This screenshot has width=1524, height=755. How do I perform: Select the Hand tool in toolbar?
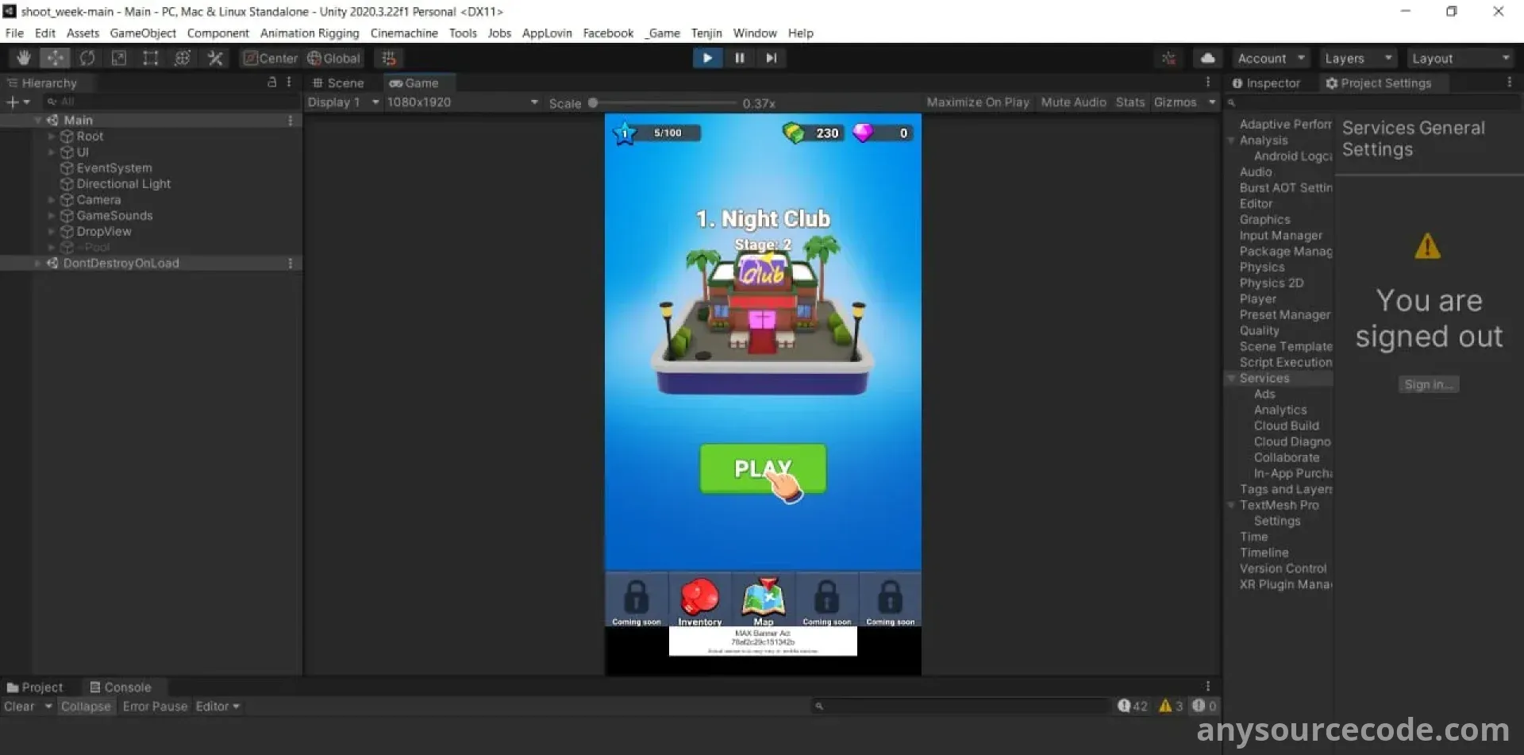tap(23, 58)
